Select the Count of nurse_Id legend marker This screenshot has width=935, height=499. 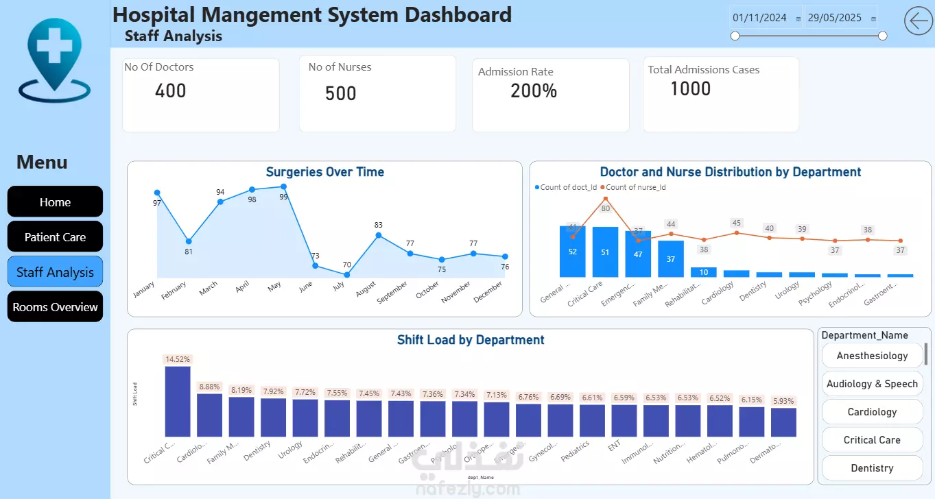(602, 187)
